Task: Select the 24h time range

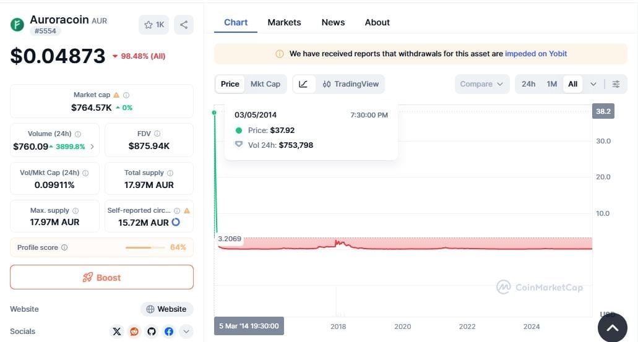Action: click(x=528, y=84)
